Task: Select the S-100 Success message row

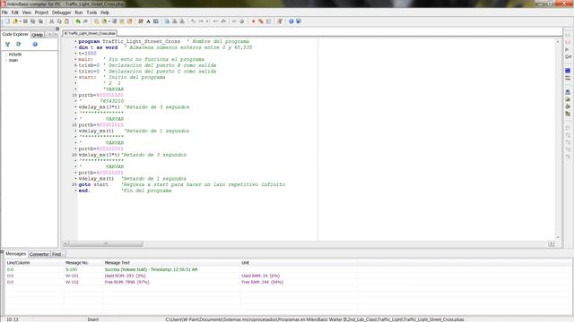Action: click(x=289, y=269)
